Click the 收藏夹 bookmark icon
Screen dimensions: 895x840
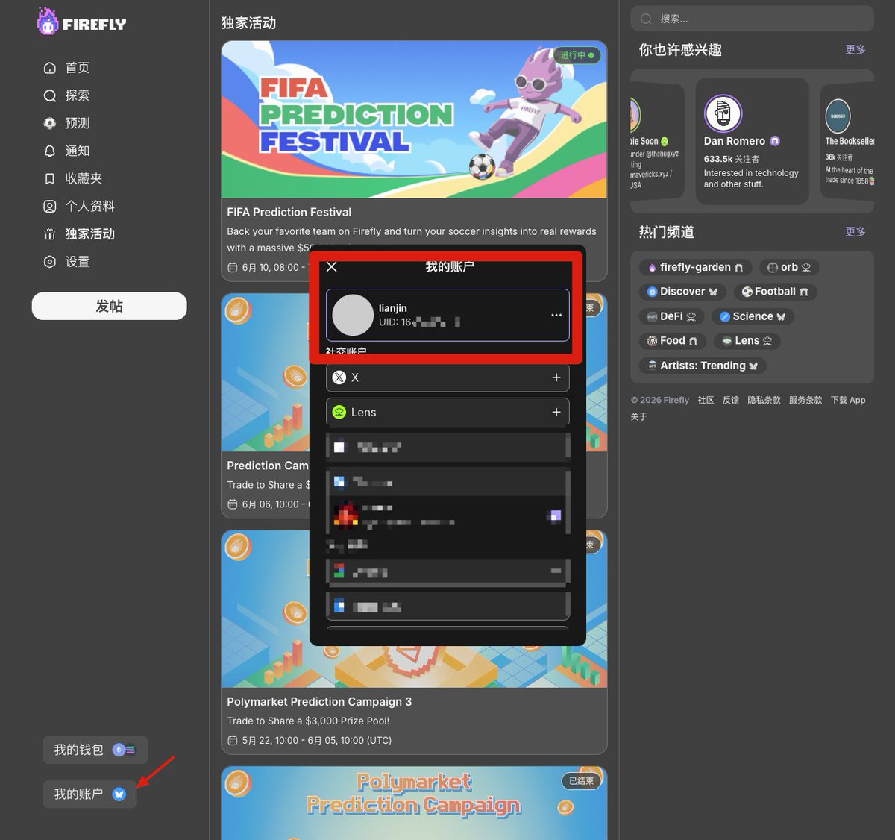pyautogui.click(x=50, y=178)
